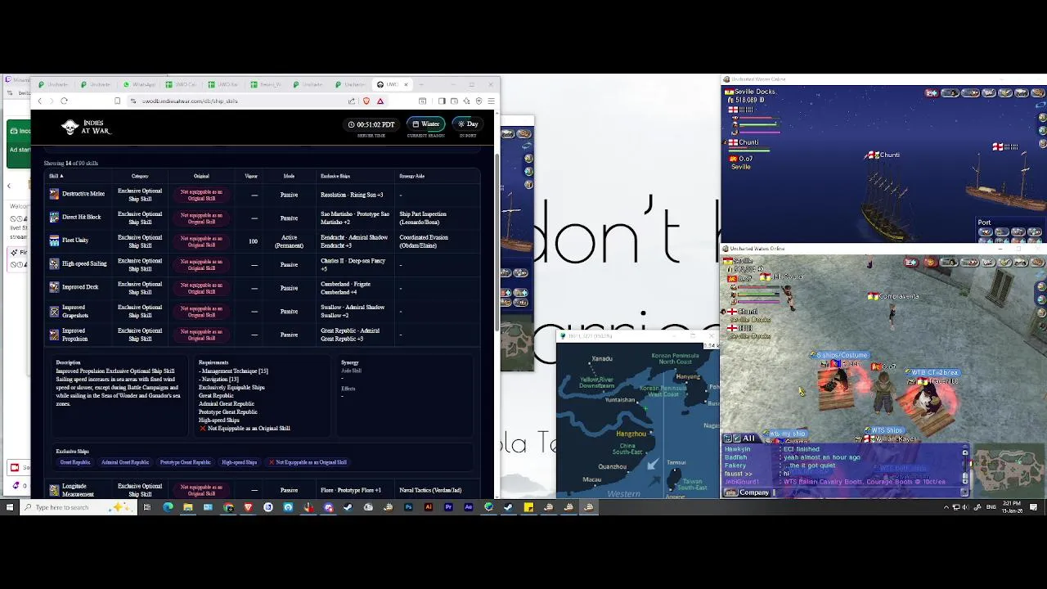1047x589 pixels.
Task: Click the share icon in address bar
Action: point(352,101)
